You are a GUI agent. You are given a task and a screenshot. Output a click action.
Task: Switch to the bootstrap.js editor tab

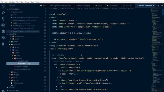click(x=114, y=6)
